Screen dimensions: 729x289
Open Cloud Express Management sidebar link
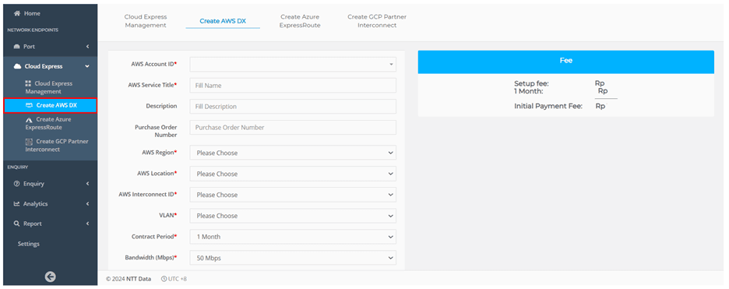50,87
